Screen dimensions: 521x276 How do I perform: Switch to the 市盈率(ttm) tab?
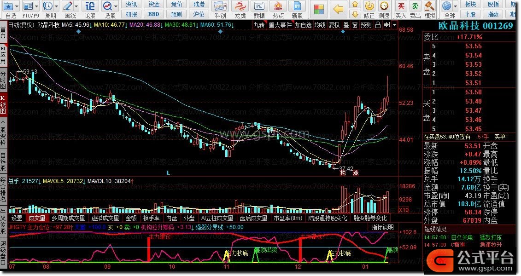(288, 218)
